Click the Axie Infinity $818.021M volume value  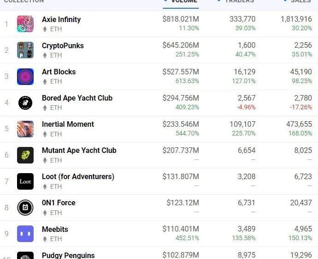coord(181,19)
